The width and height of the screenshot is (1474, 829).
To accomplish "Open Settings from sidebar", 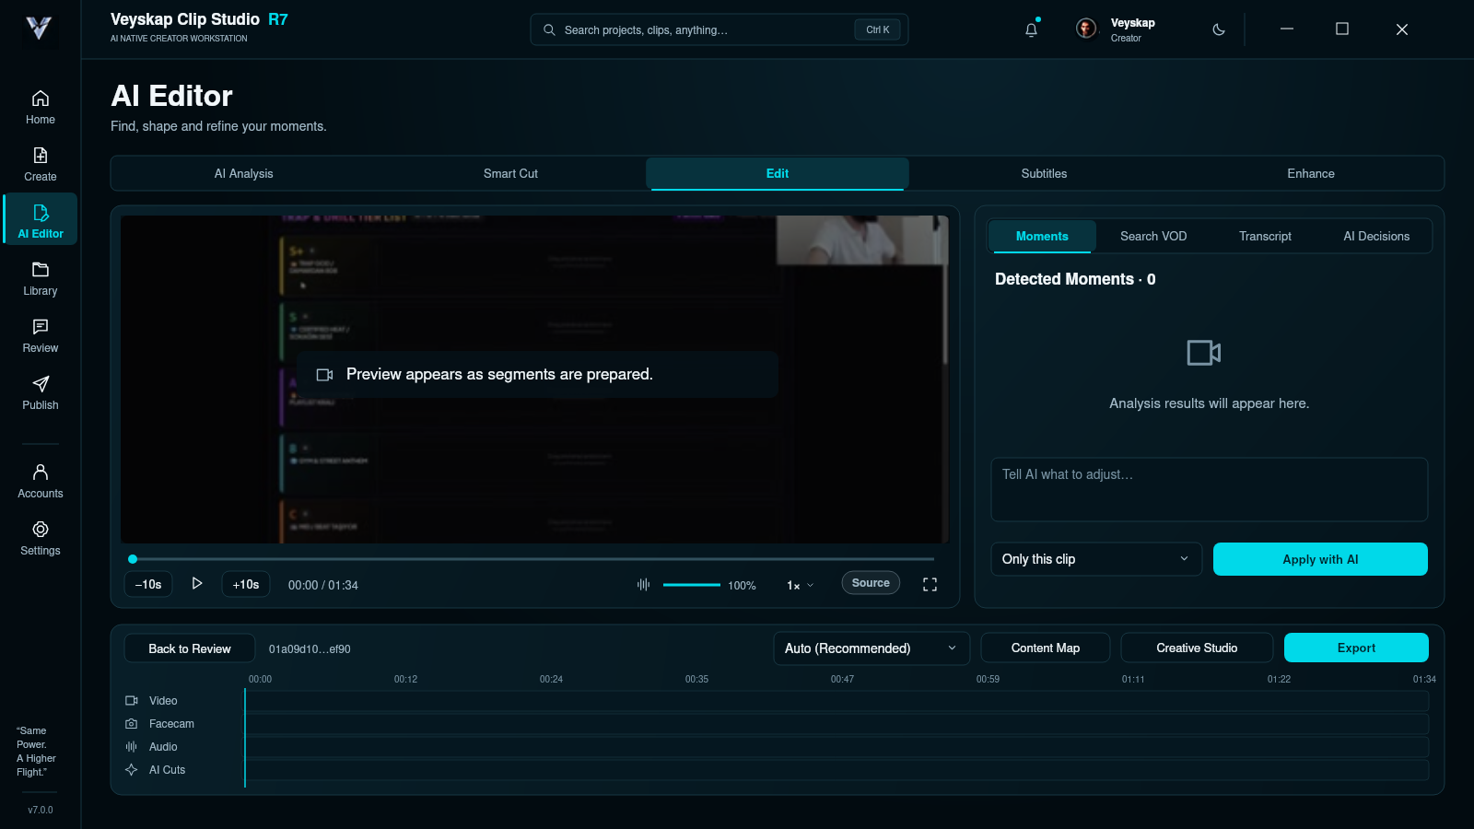I will pos(41,538).
